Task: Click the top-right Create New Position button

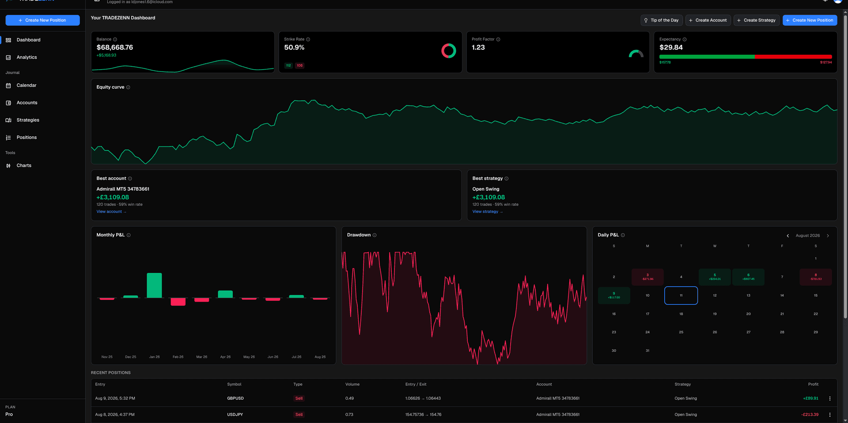Action: (x=810, y=20)
